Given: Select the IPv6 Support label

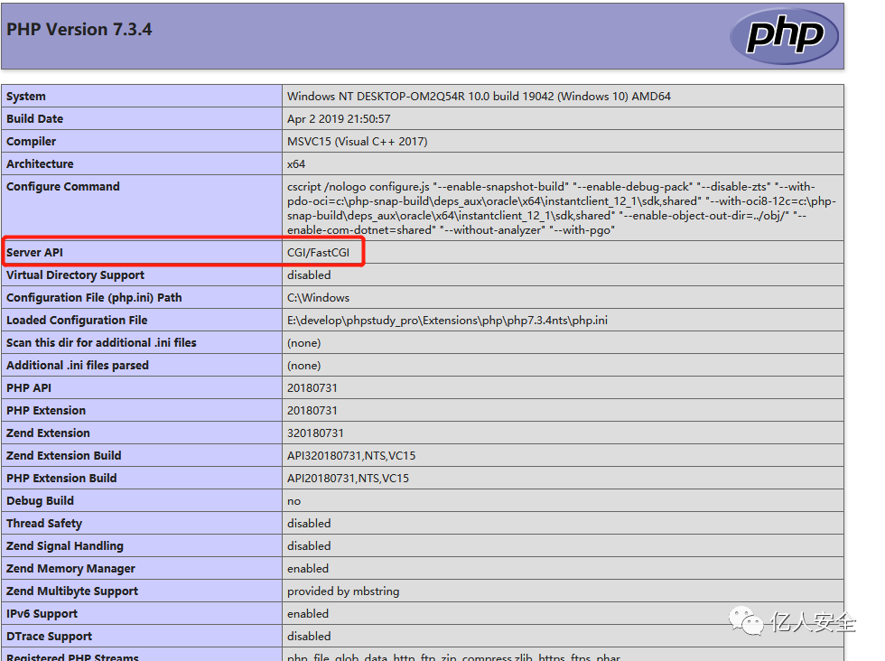Looking at the screenshot, I should point(42,613).
